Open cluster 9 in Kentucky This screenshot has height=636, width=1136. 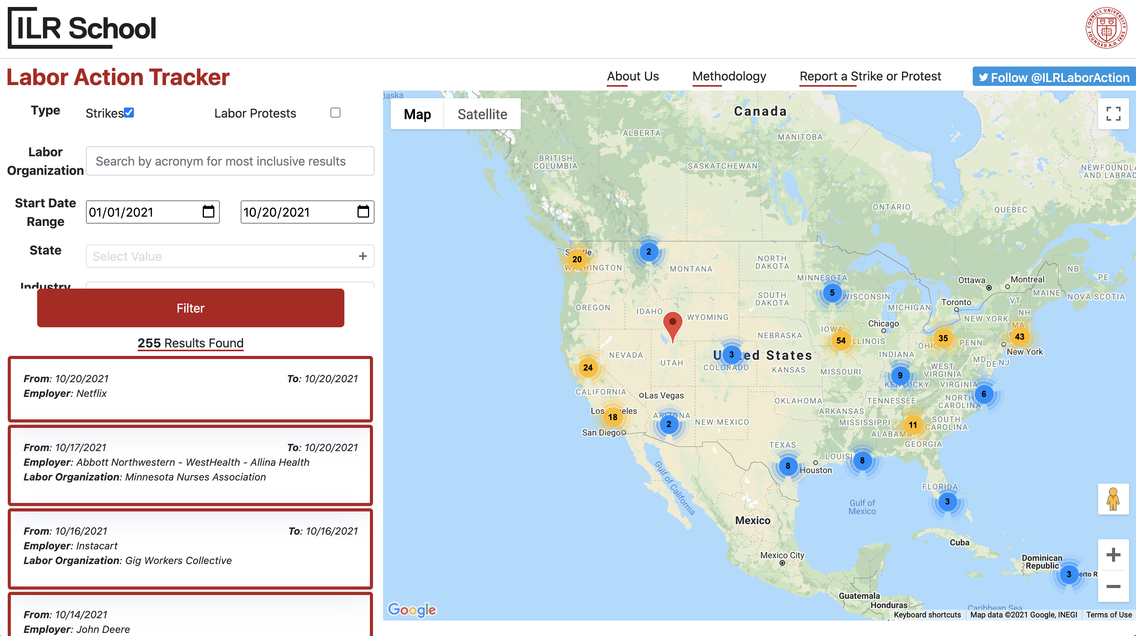(900, 376)
